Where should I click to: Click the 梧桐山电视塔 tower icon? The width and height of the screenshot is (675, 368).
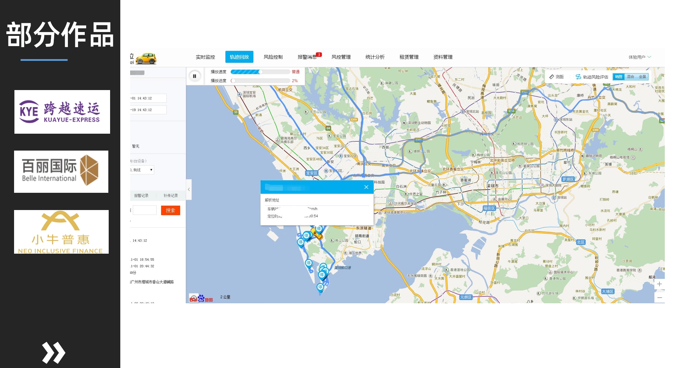[x=633, y=158]
